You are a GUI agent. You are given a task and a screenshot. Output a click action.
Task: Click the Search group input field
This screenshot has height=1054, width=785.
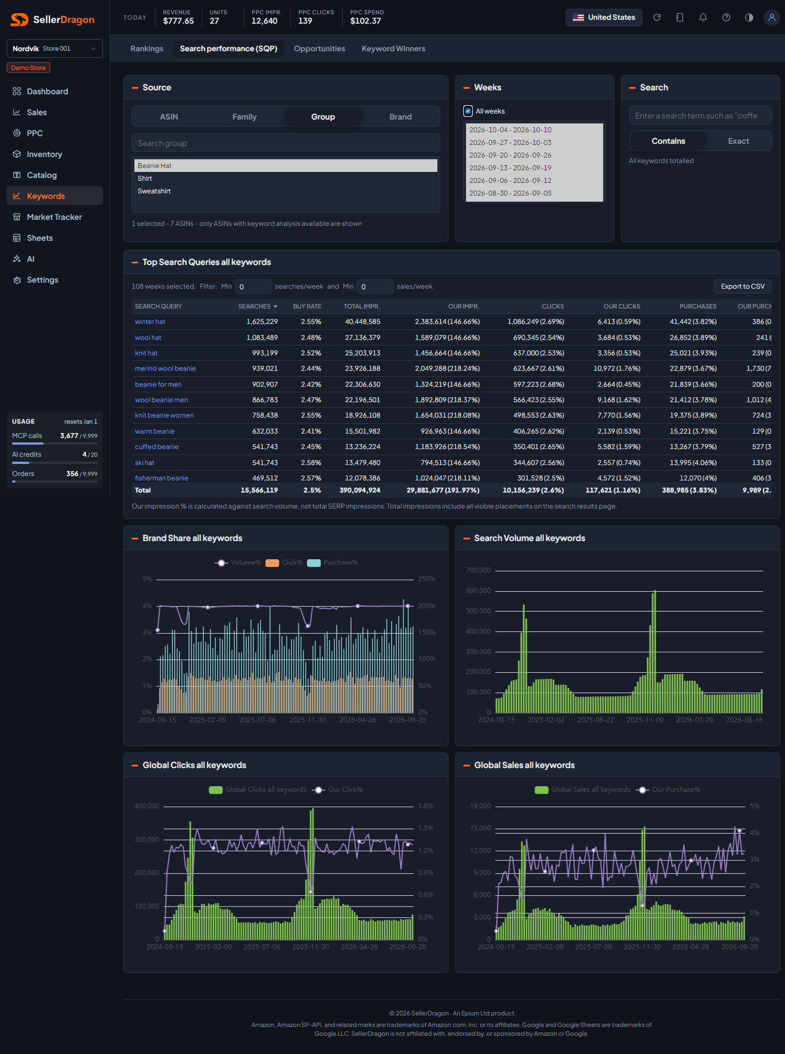click(x=286, y=143)
